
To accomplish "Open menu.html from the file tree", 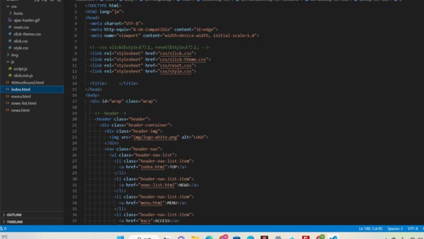I will coord(21,97).
